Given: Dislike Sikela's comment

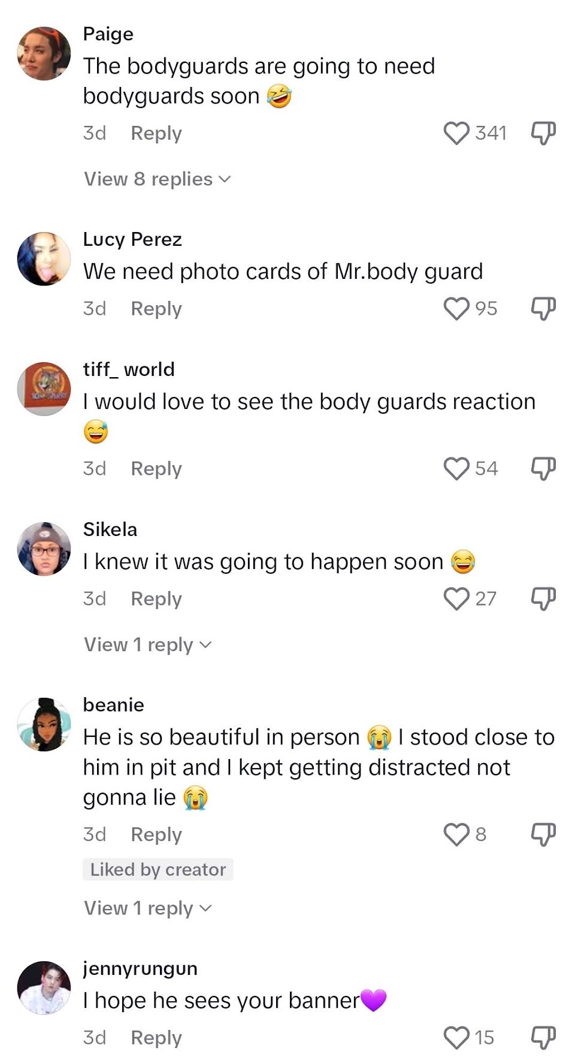Looking at the screenshot, I should pos(543,599).
